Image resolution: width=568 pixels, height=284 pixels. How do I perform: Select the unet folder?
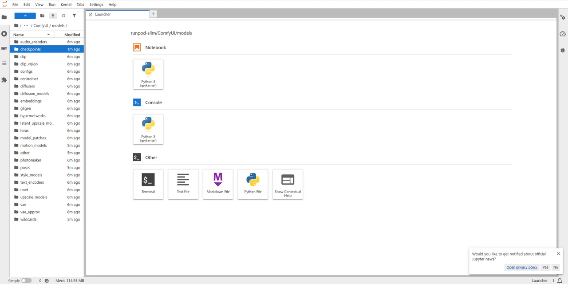47,190
